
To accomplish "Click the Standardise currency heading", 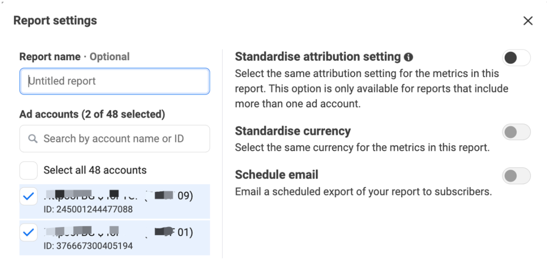I will click(293, 131).
